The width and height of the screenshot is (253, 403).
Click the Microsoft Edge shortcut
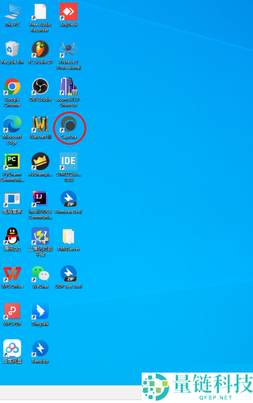point(12,130)
